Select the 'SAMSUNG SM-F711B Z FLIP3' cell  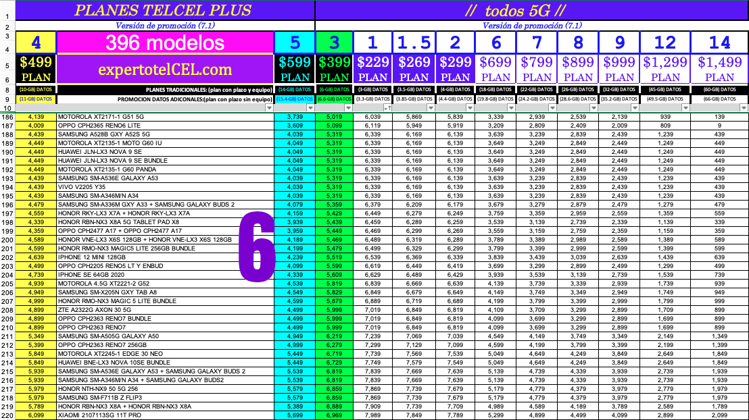(165, 398)
